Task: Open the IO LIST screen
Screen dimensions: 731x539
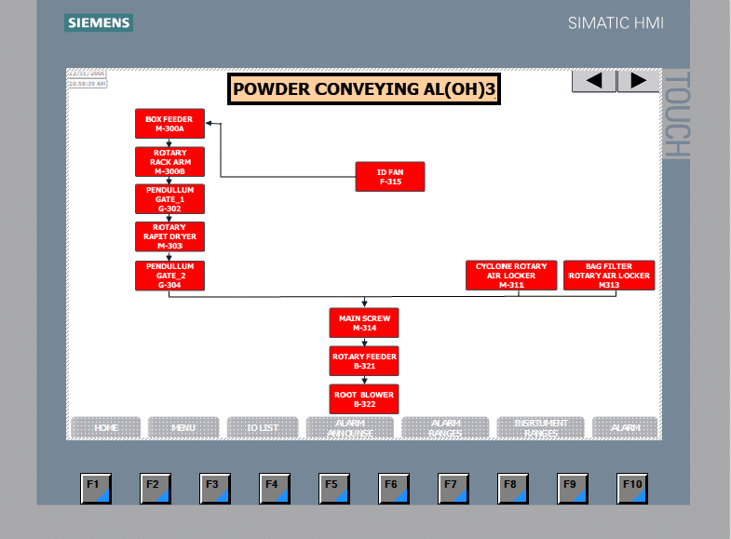Action: [263, 427]
